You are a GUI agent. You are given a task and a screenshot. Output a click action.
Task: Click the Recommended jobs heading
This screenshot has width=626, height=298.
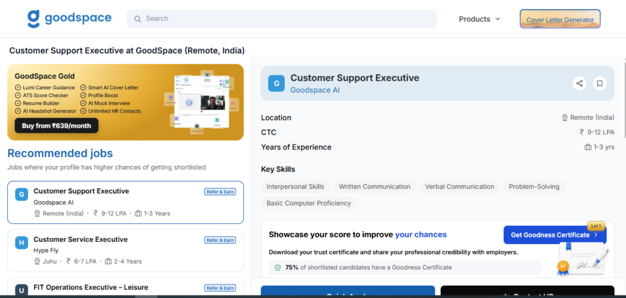pos(60,154)
